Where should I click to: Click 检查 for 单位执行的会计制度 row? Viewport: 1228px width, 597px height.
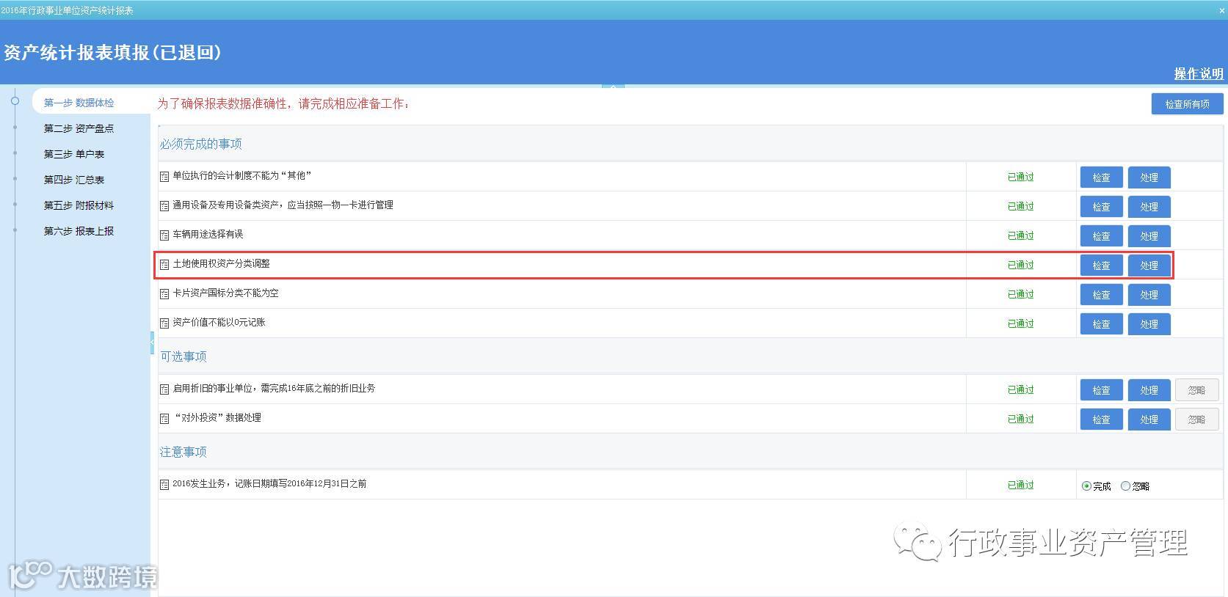(x=1101, y=177)
